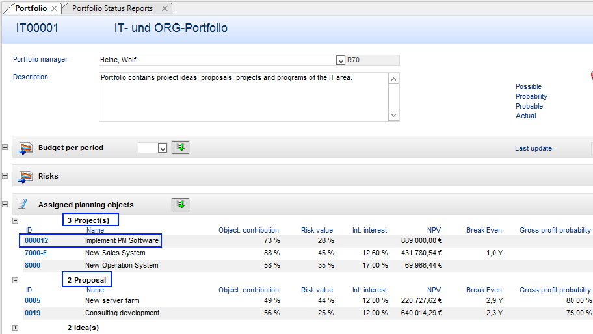593x334 pixels.
Task: Click into the Description text area
Action: tap(244, 97)
